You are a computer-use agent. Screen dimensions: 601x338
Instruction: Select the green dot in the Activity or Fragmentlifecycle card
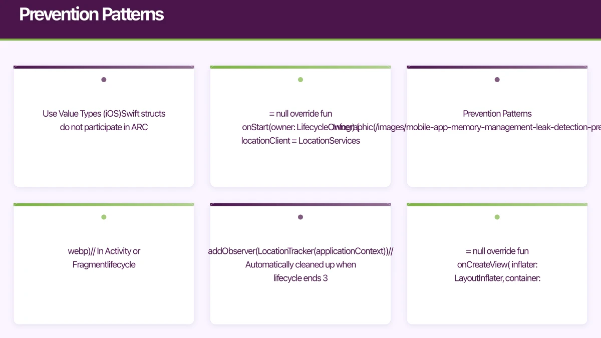pyautogui.click(x=104, y=217)
